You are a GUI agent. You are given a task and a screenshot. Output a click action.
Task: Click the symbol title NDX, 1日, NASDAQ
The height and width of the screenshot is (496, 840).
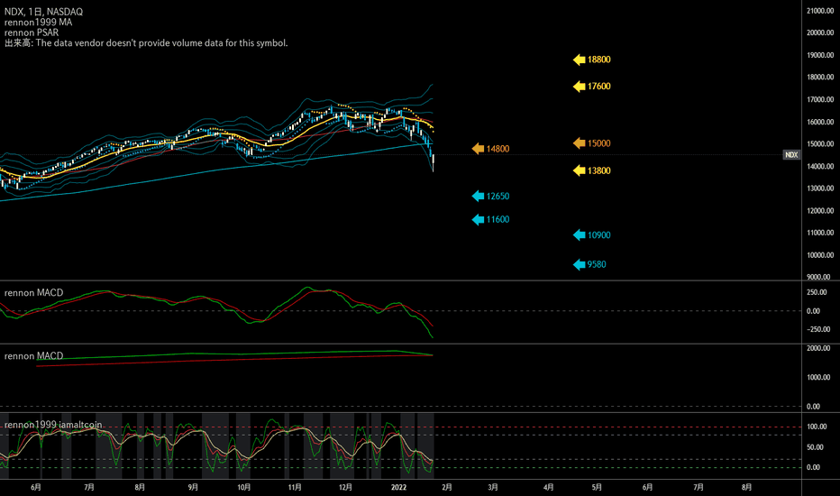click(43, 12)
